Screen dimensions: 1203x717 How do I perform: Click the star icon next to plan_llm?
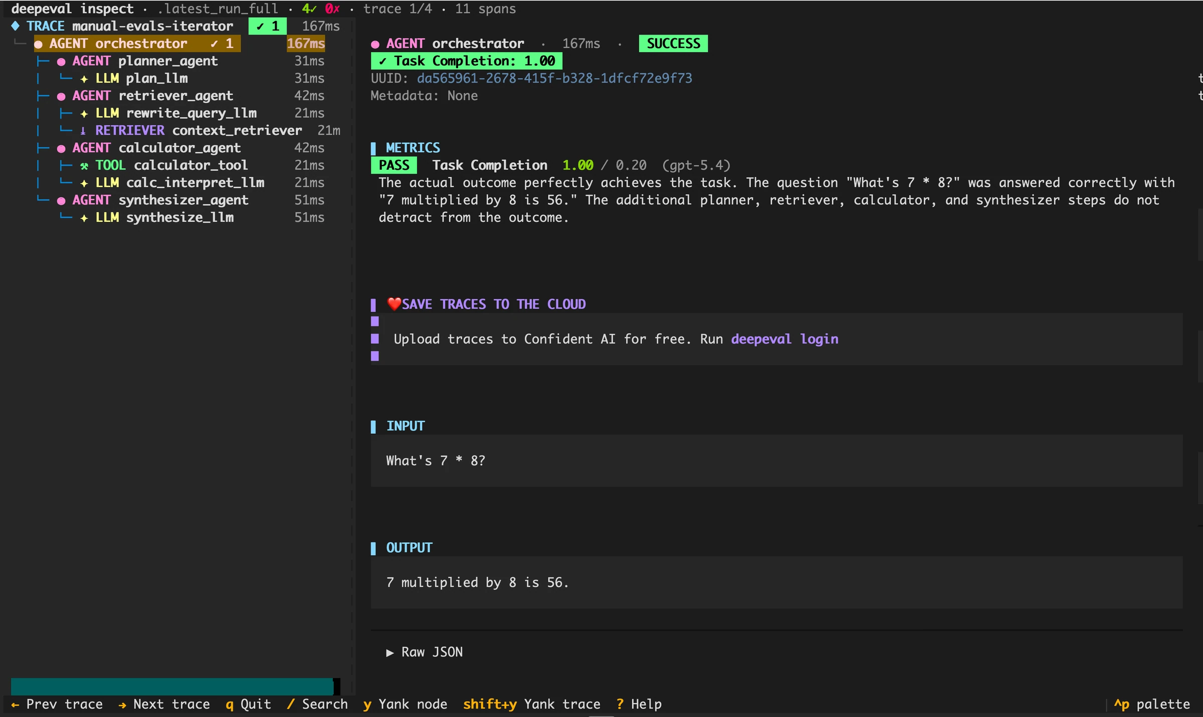pos(84,79)
